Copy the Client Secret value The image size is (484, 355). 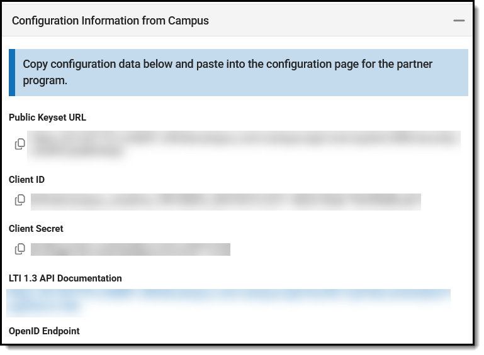(x=20, y=249)
